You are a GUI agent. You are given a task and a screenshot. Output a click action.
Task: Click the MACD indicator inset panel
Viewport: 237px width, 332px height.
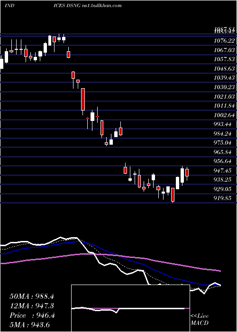click(x=130, y=308)
